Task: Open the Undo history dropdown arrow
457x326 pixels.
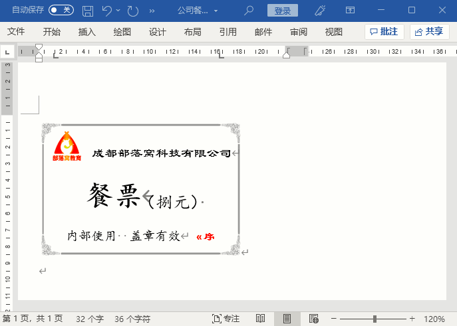Action: [x=118, y=11]
